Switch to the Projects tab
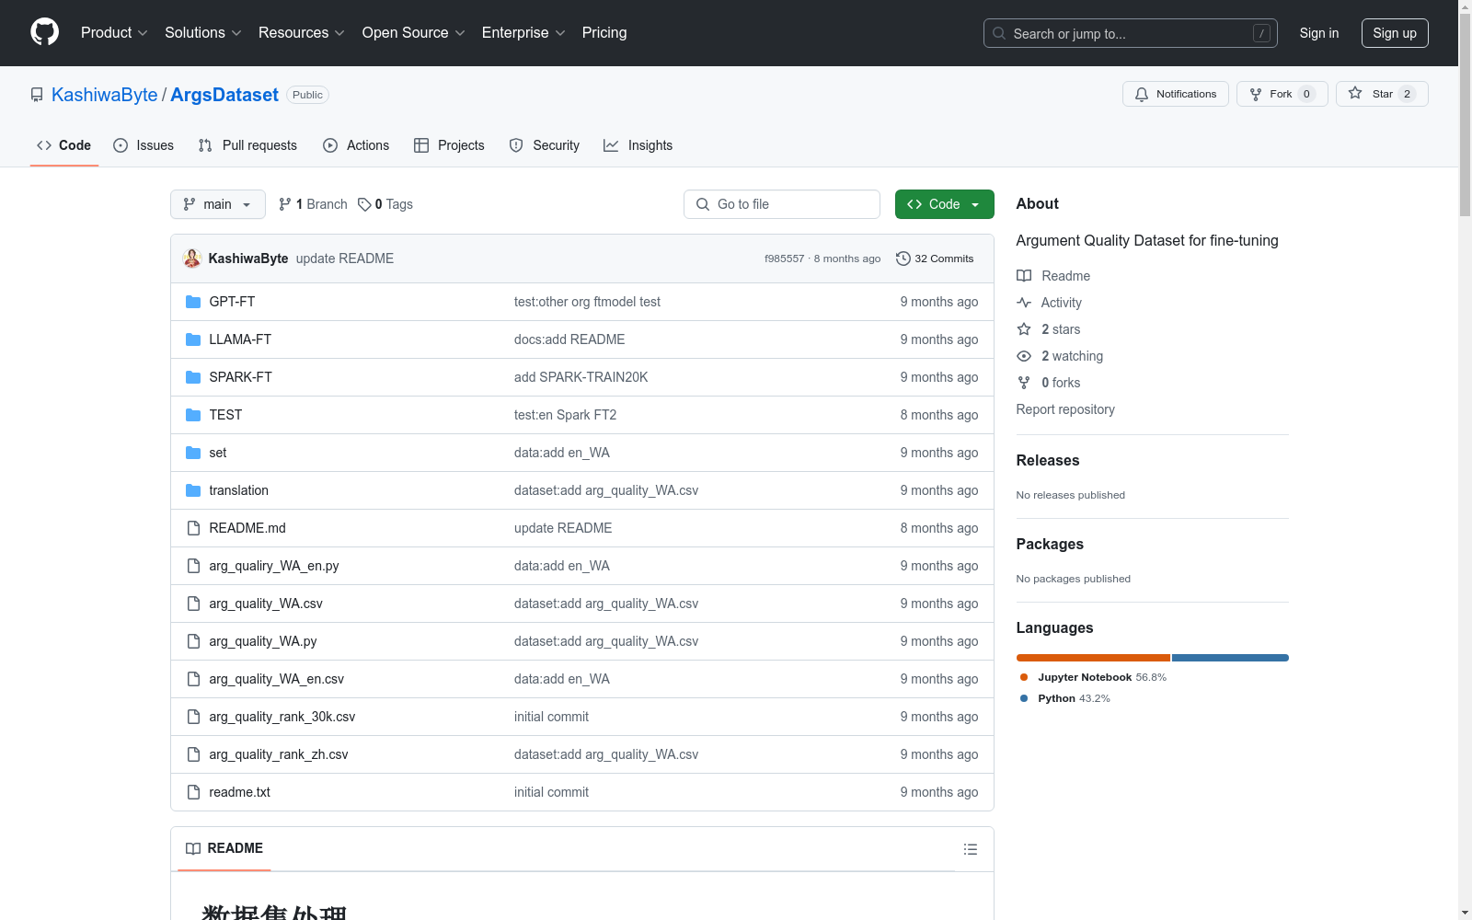This screenshot has height=920, width=1472. coord(449,145)
